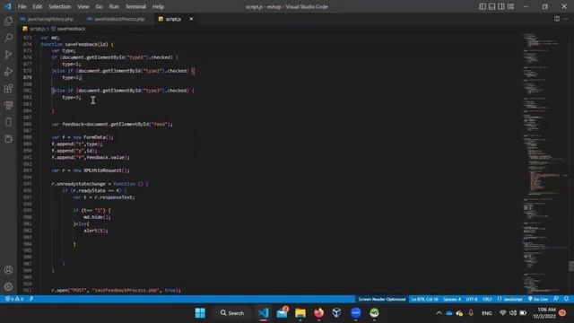Open the notifications bell in status bar
The width and height of the screenshot is (574, 323).
pyautogui.click(x=566, y=299)
